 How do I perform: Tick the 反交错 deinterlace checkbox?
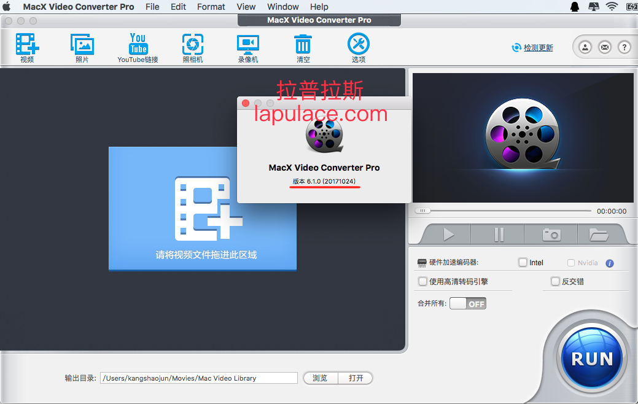click(x=555, y=282)
